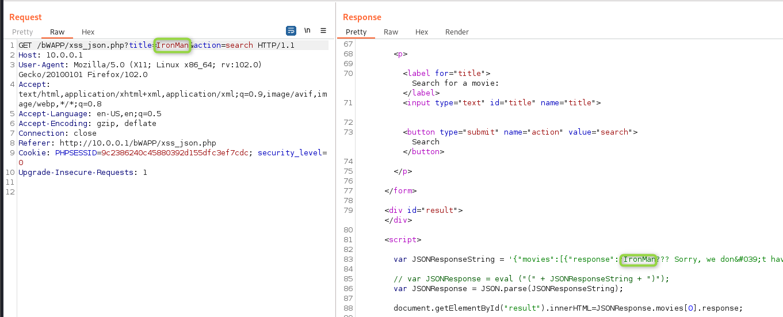Click the Upgrade-Insecure-Requests header line

(x=82, y=172)
